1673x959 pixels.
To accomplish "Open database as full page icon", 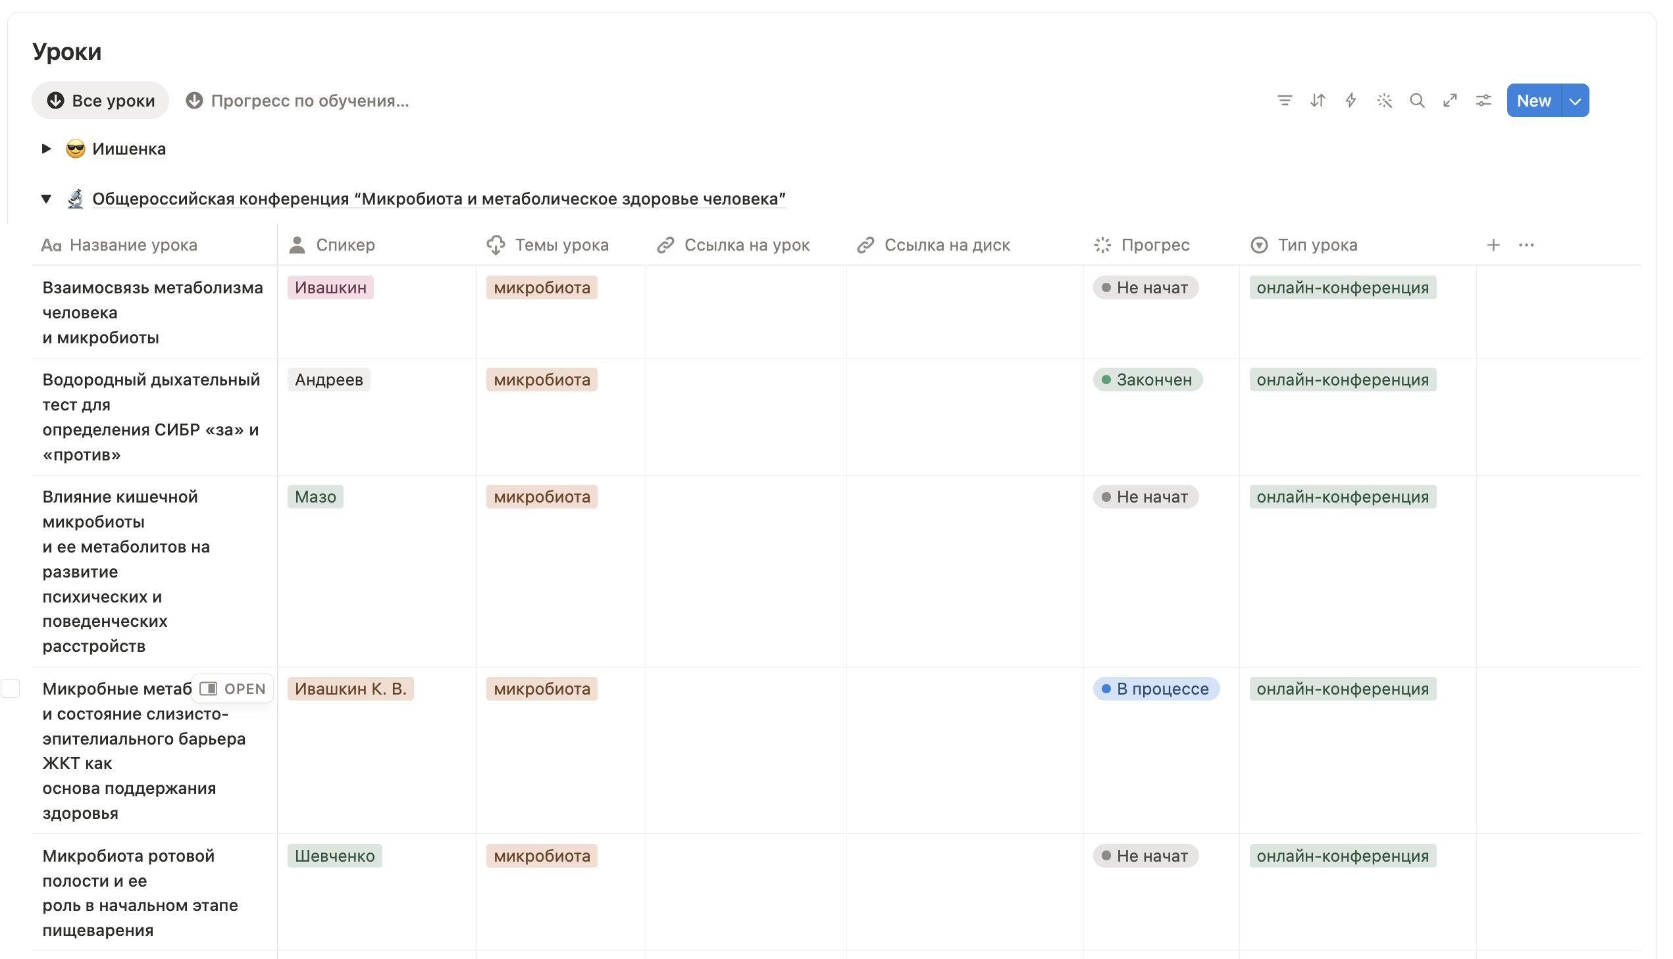I will click(1450, 101).
